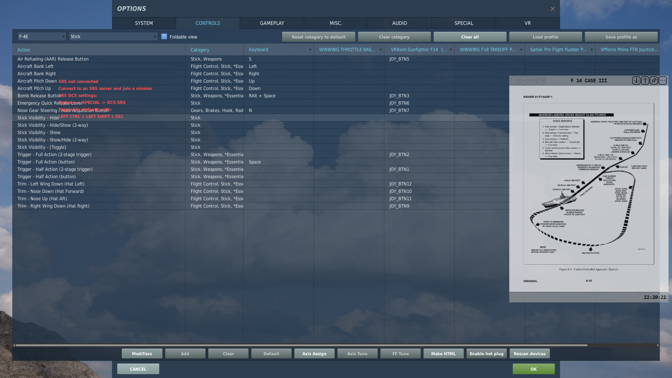Select Stick Visibility - [Toggle] action

click(x=42, y=147)
